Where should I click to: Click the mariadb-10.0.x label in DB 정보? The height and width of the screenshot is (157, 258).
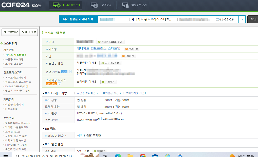coord(56,136)
